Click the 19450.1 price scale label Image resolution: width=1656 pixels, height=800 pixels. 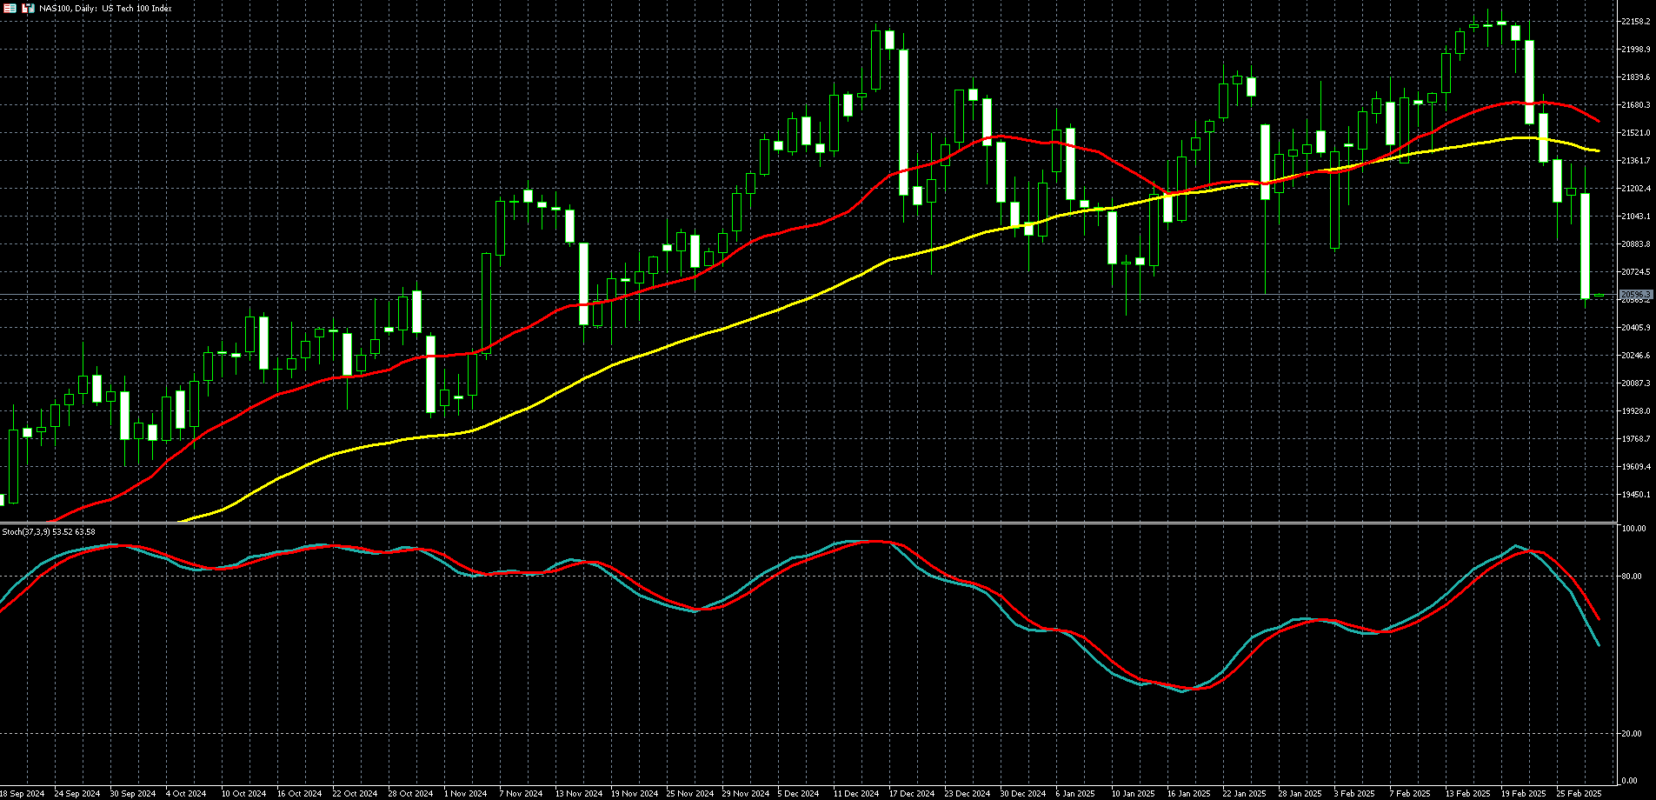pyautogui.click(x=1636, y=495)
